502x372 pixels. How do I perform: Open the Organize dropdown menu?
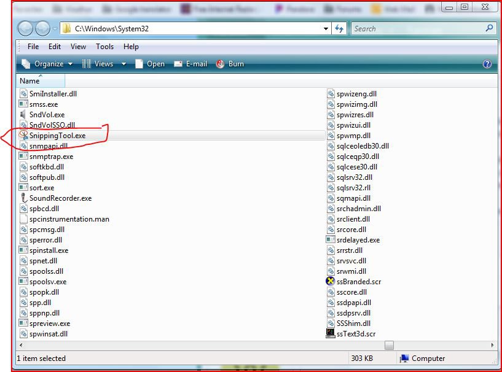pos(47,64)
